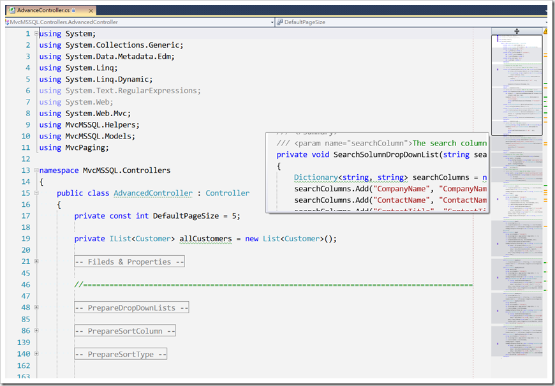Image resolution: width=555 pixels, height=386 pixels.
Task: Click '"CompanyName"' string in the preview popup
Action: click(401, 189)
